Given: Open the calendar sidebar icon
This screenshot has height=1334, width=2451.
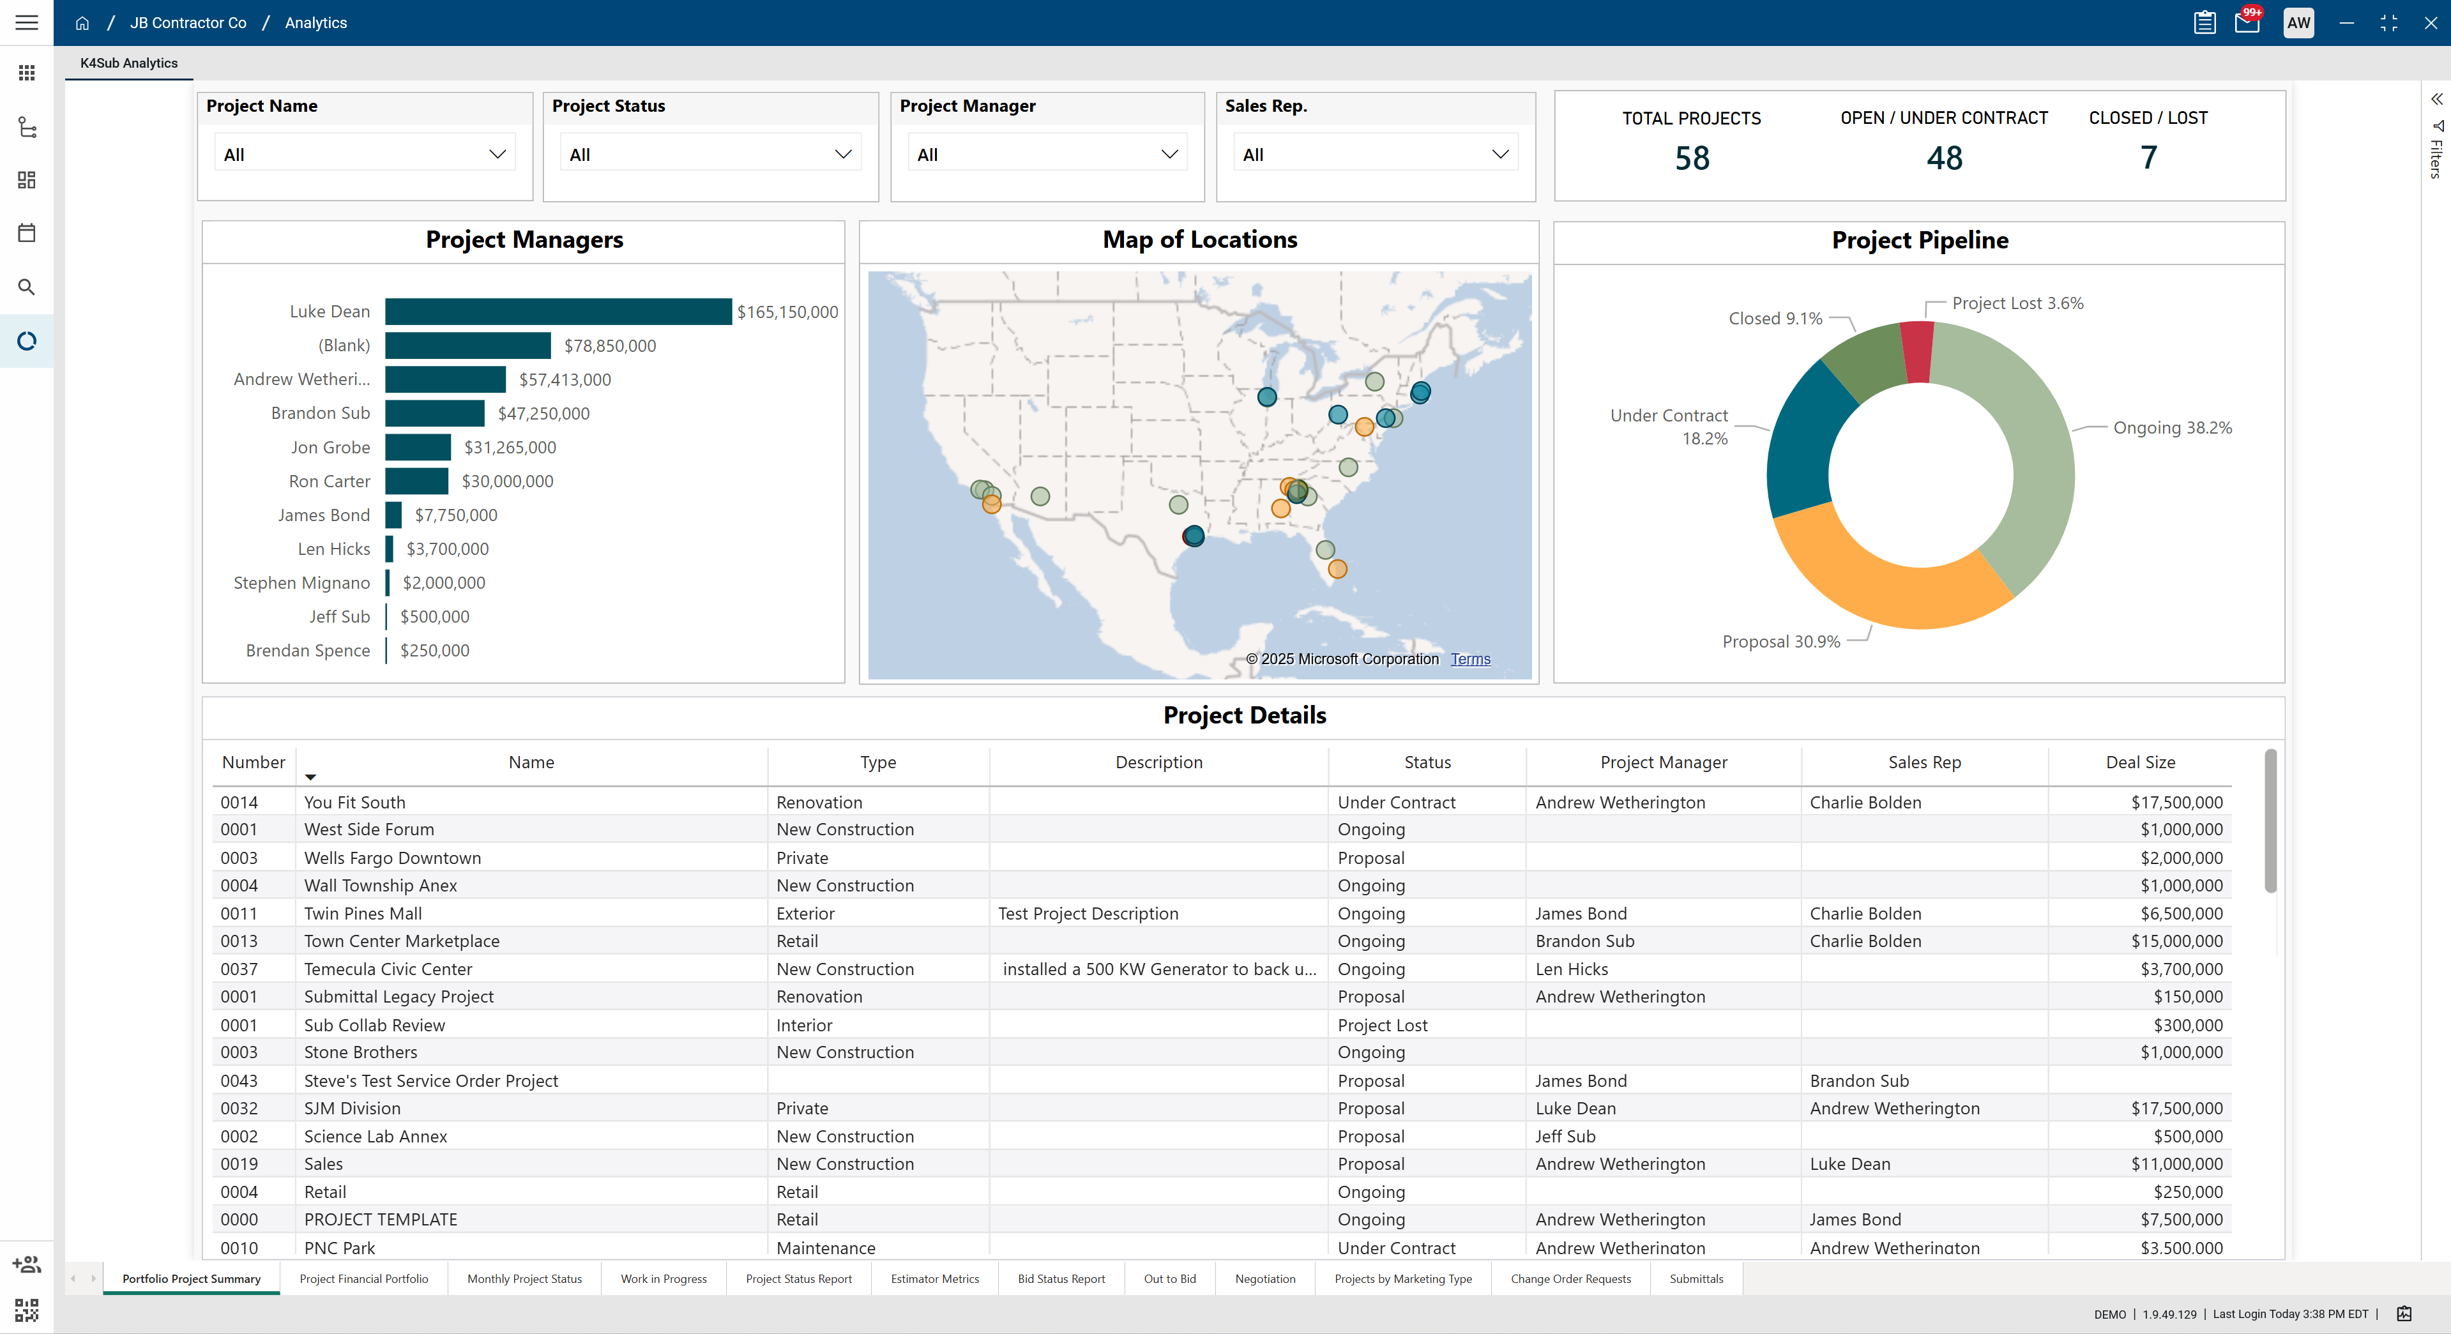Looking at the screenshot, I should click(27, 233).
